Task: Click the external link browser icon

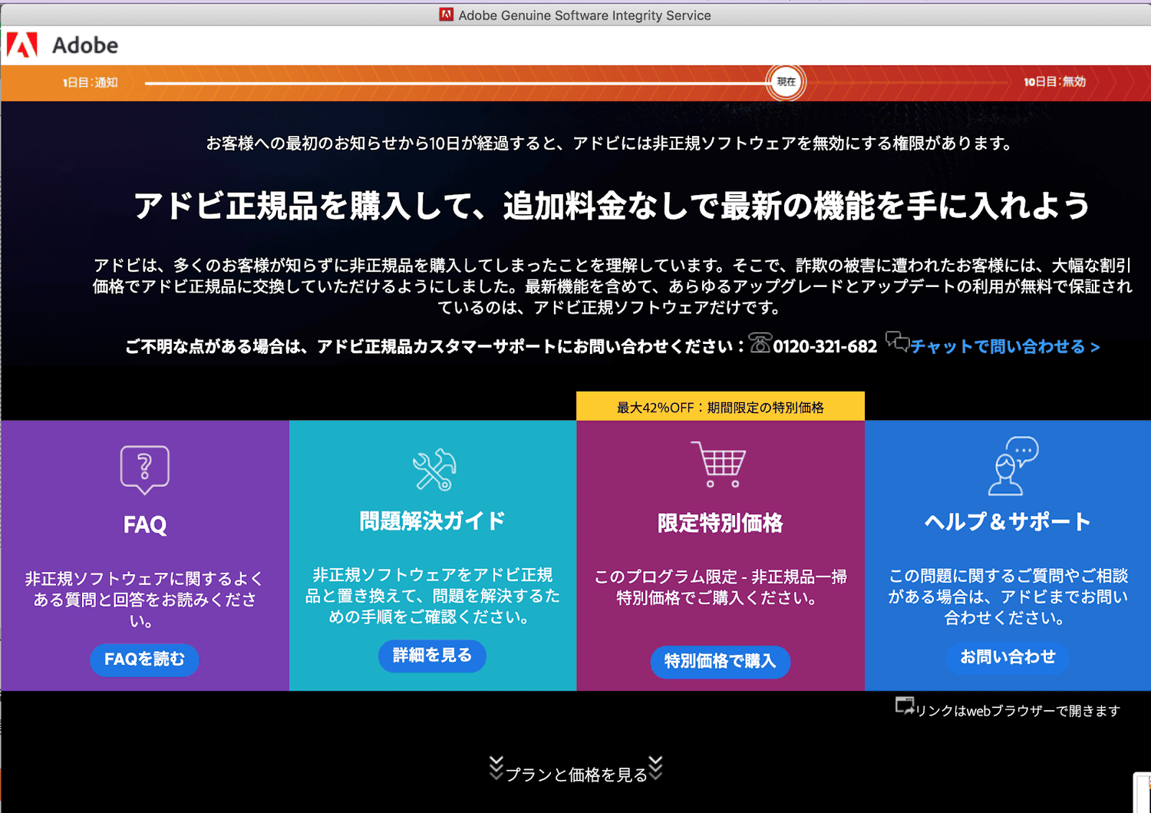Action: (x=905, y=706)
